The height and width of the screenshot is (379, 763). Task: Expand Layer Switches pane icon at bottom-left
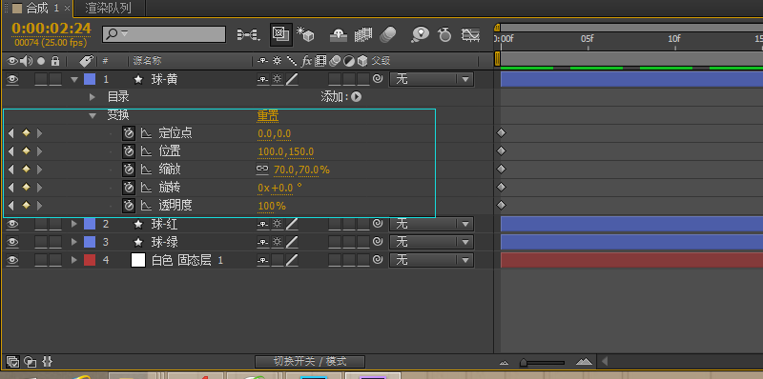[13, 362]
